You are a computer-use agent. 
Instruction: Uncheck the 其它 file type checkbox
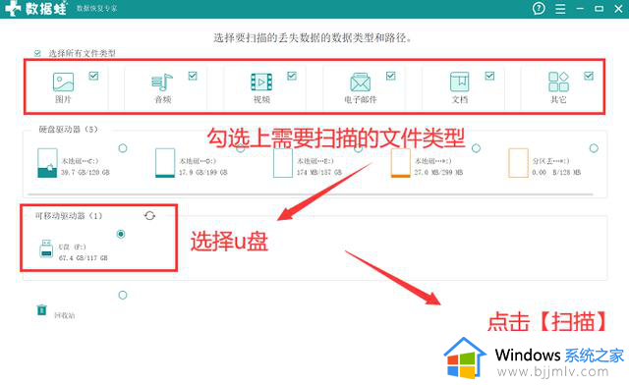(589, 76)
